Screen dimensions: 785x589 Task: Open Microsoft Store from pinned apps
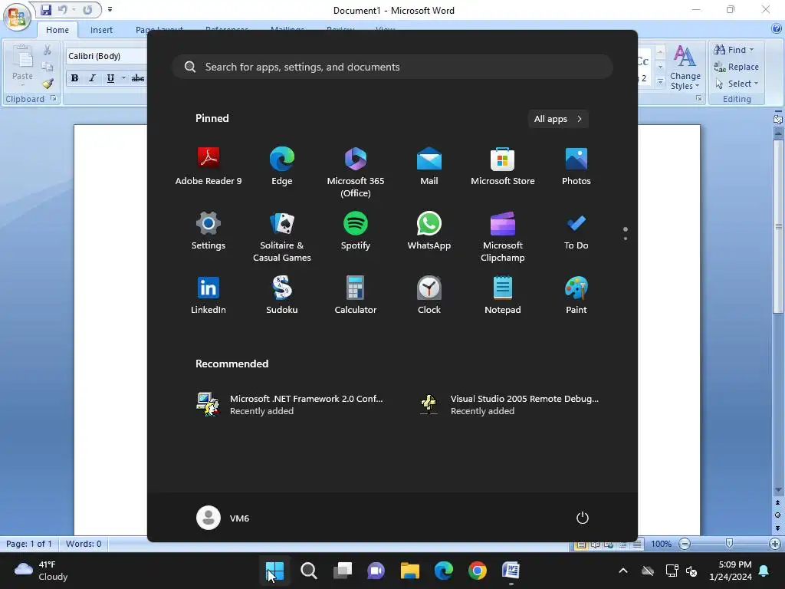click(503, 166)
